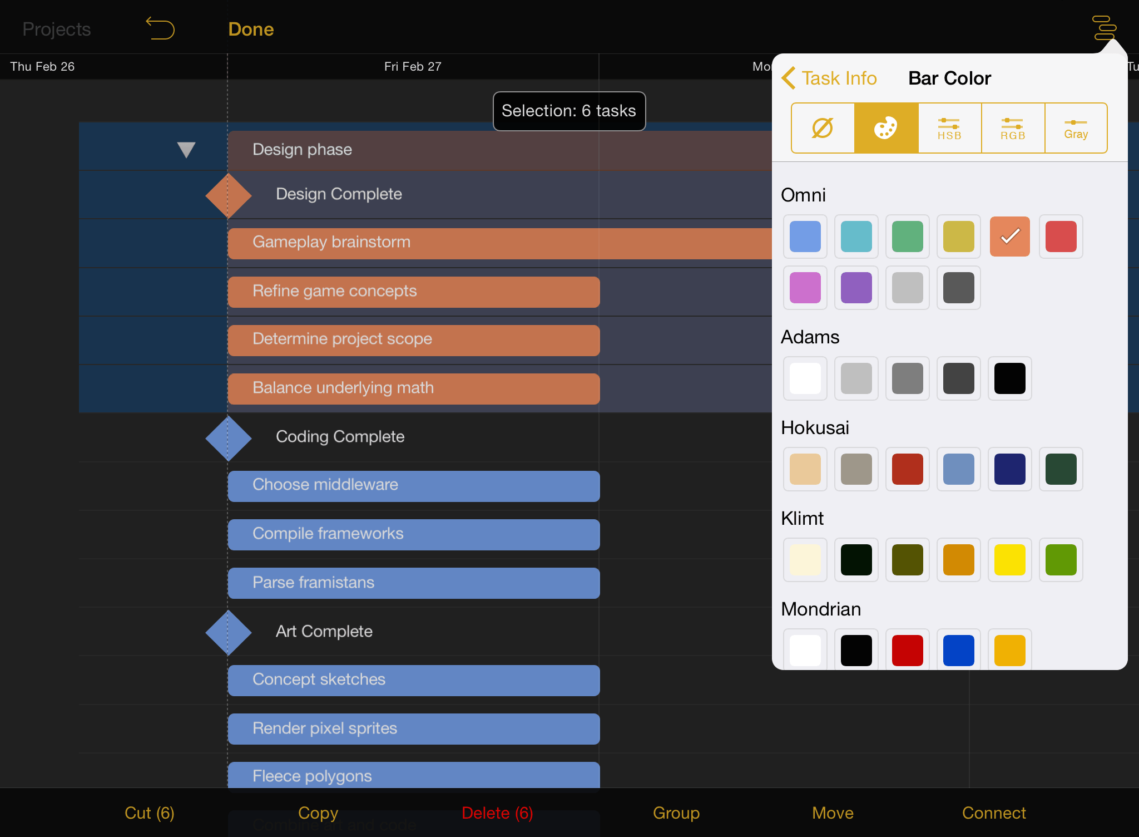Select the Choose middleware task bar

(414, 486)
